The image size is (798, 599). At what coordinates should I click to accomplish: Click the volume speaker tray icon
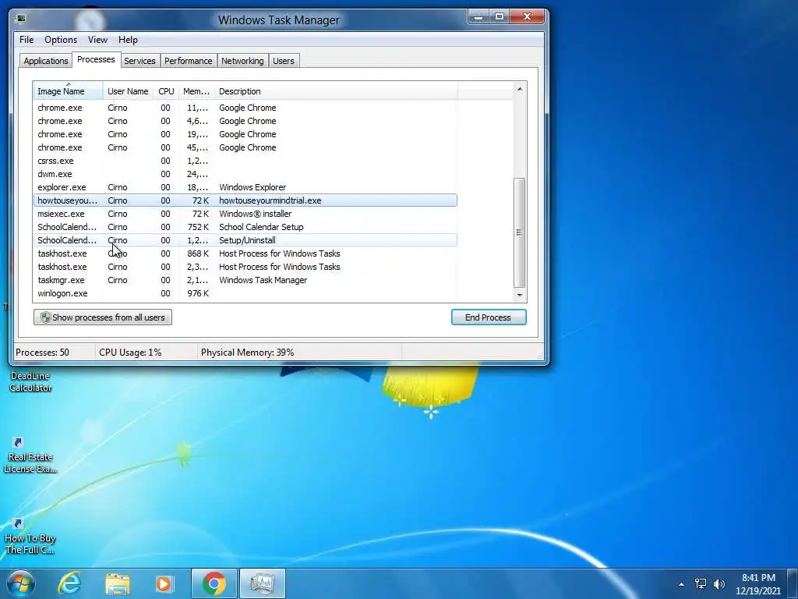719,583
